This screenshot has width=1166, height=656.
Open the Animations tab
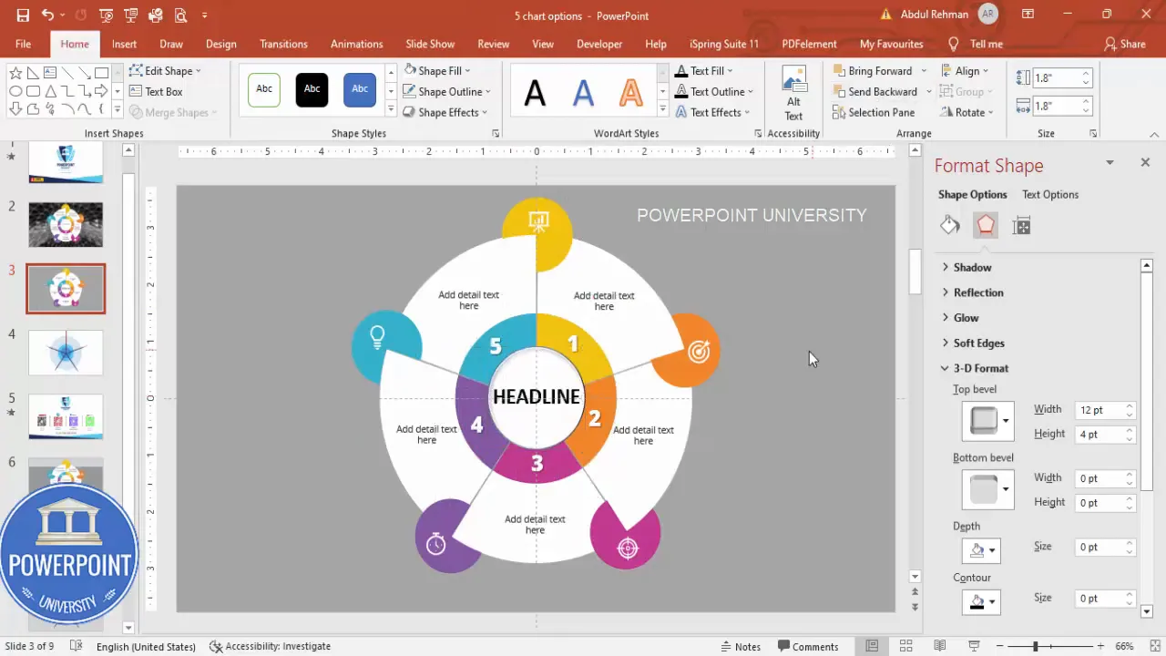[356, 44]
